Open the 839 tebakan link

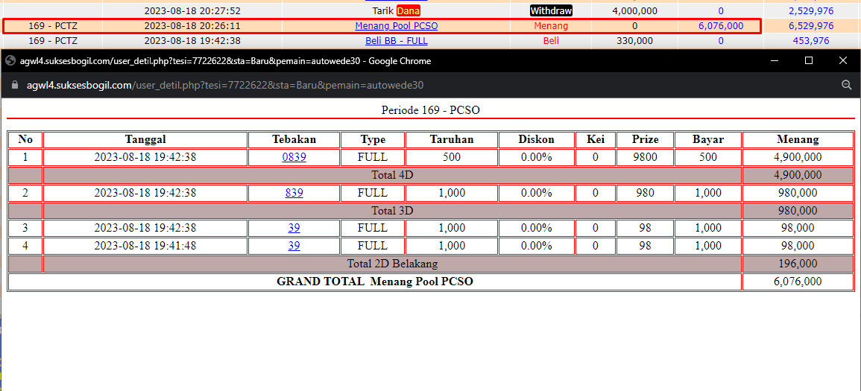294,193
